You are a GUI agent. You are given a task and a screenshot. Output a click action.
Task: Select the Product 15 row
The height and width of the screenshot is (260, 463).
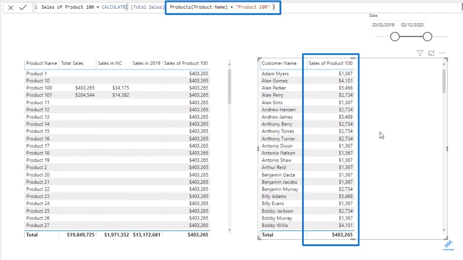coord(117,131)
